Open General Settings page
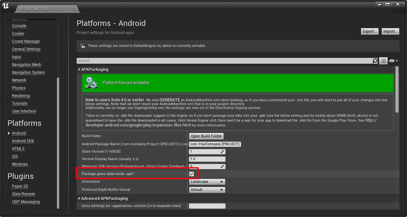 pos(26,49)
